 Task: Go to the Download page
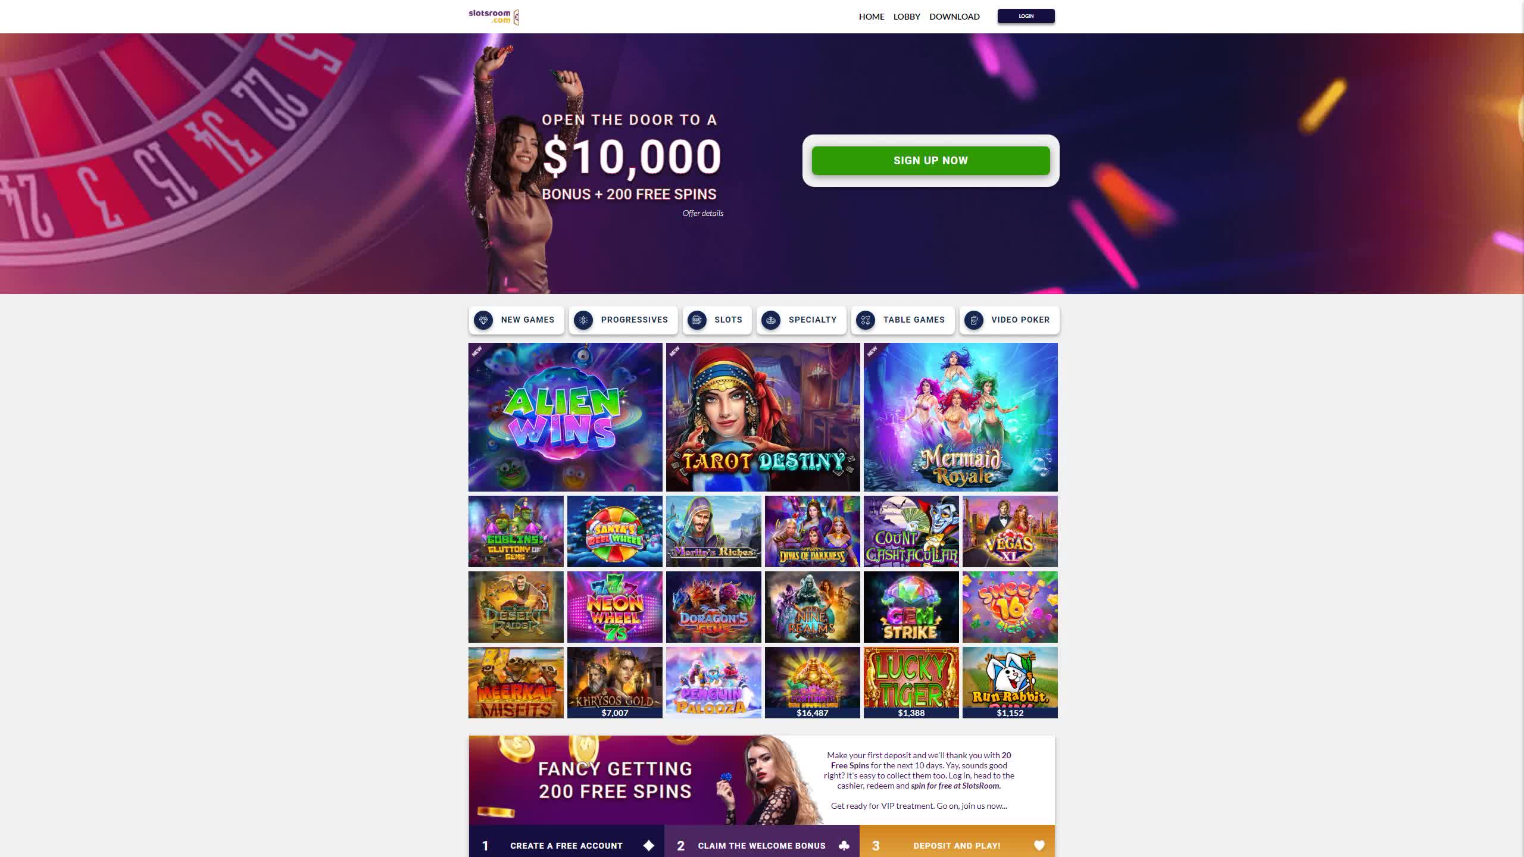954,17
